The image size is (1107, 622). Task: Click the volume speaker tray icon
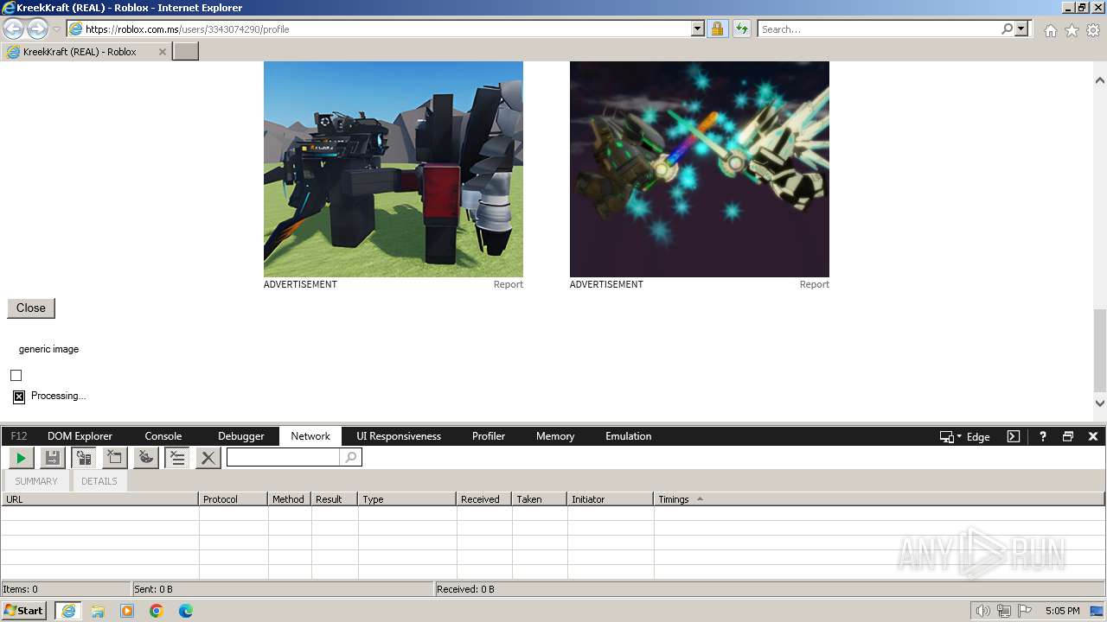(x=982, y=611)
